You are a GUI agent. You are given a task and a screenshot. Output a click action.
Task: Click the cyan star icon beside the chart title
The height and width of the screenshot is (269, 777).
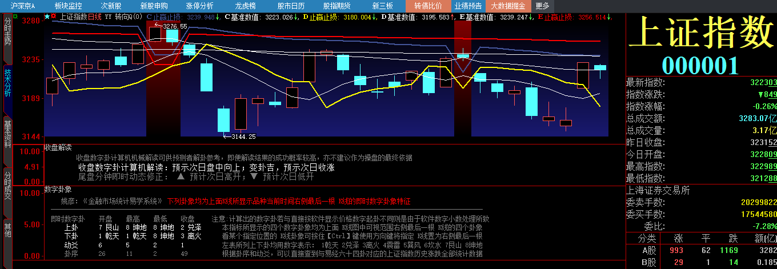(x=47, y=17)
